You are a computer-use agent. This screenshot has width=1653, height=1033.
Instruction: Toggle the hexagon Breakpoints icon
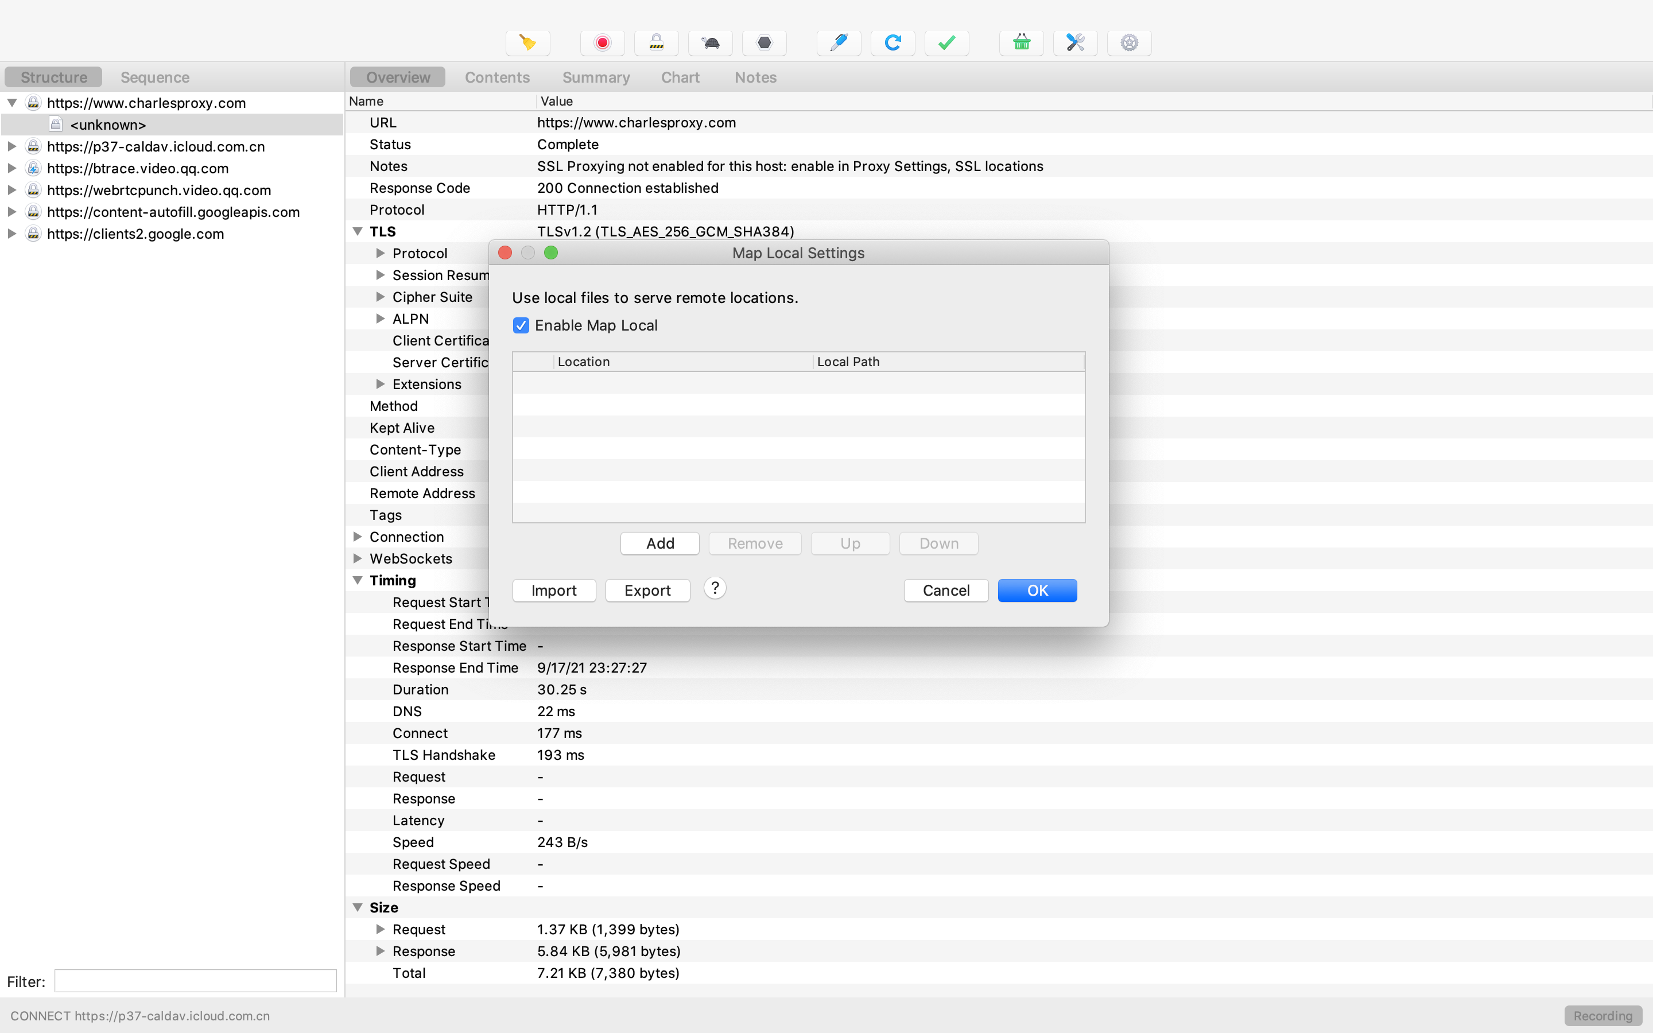[765, 42]
